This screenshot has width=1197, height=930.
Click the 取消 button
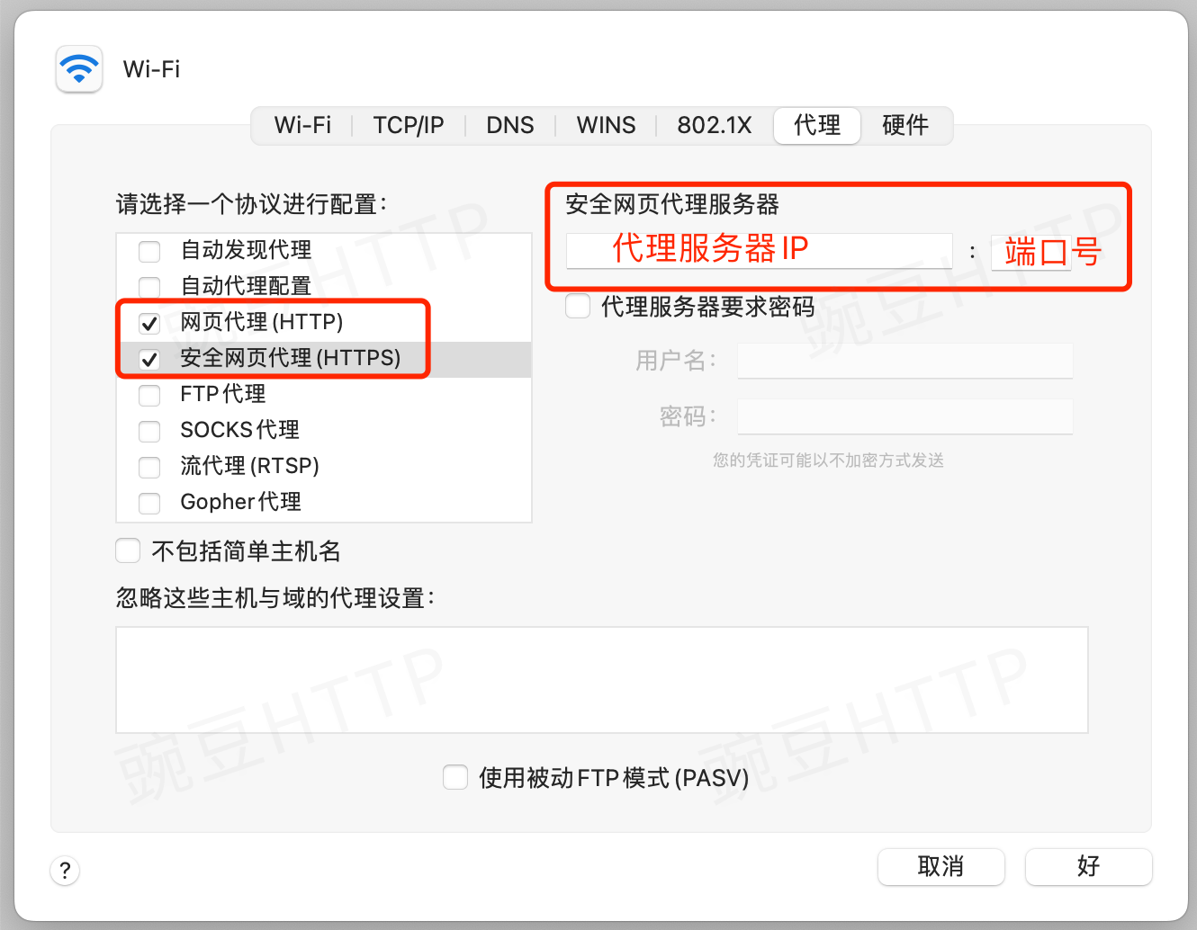[x=941, y=866]
